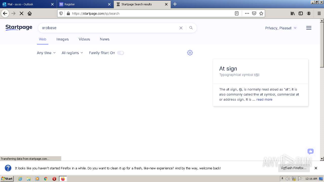View site security lock information
The width and height of the screenshot is (324, 182).
click(x=68, y=13)
